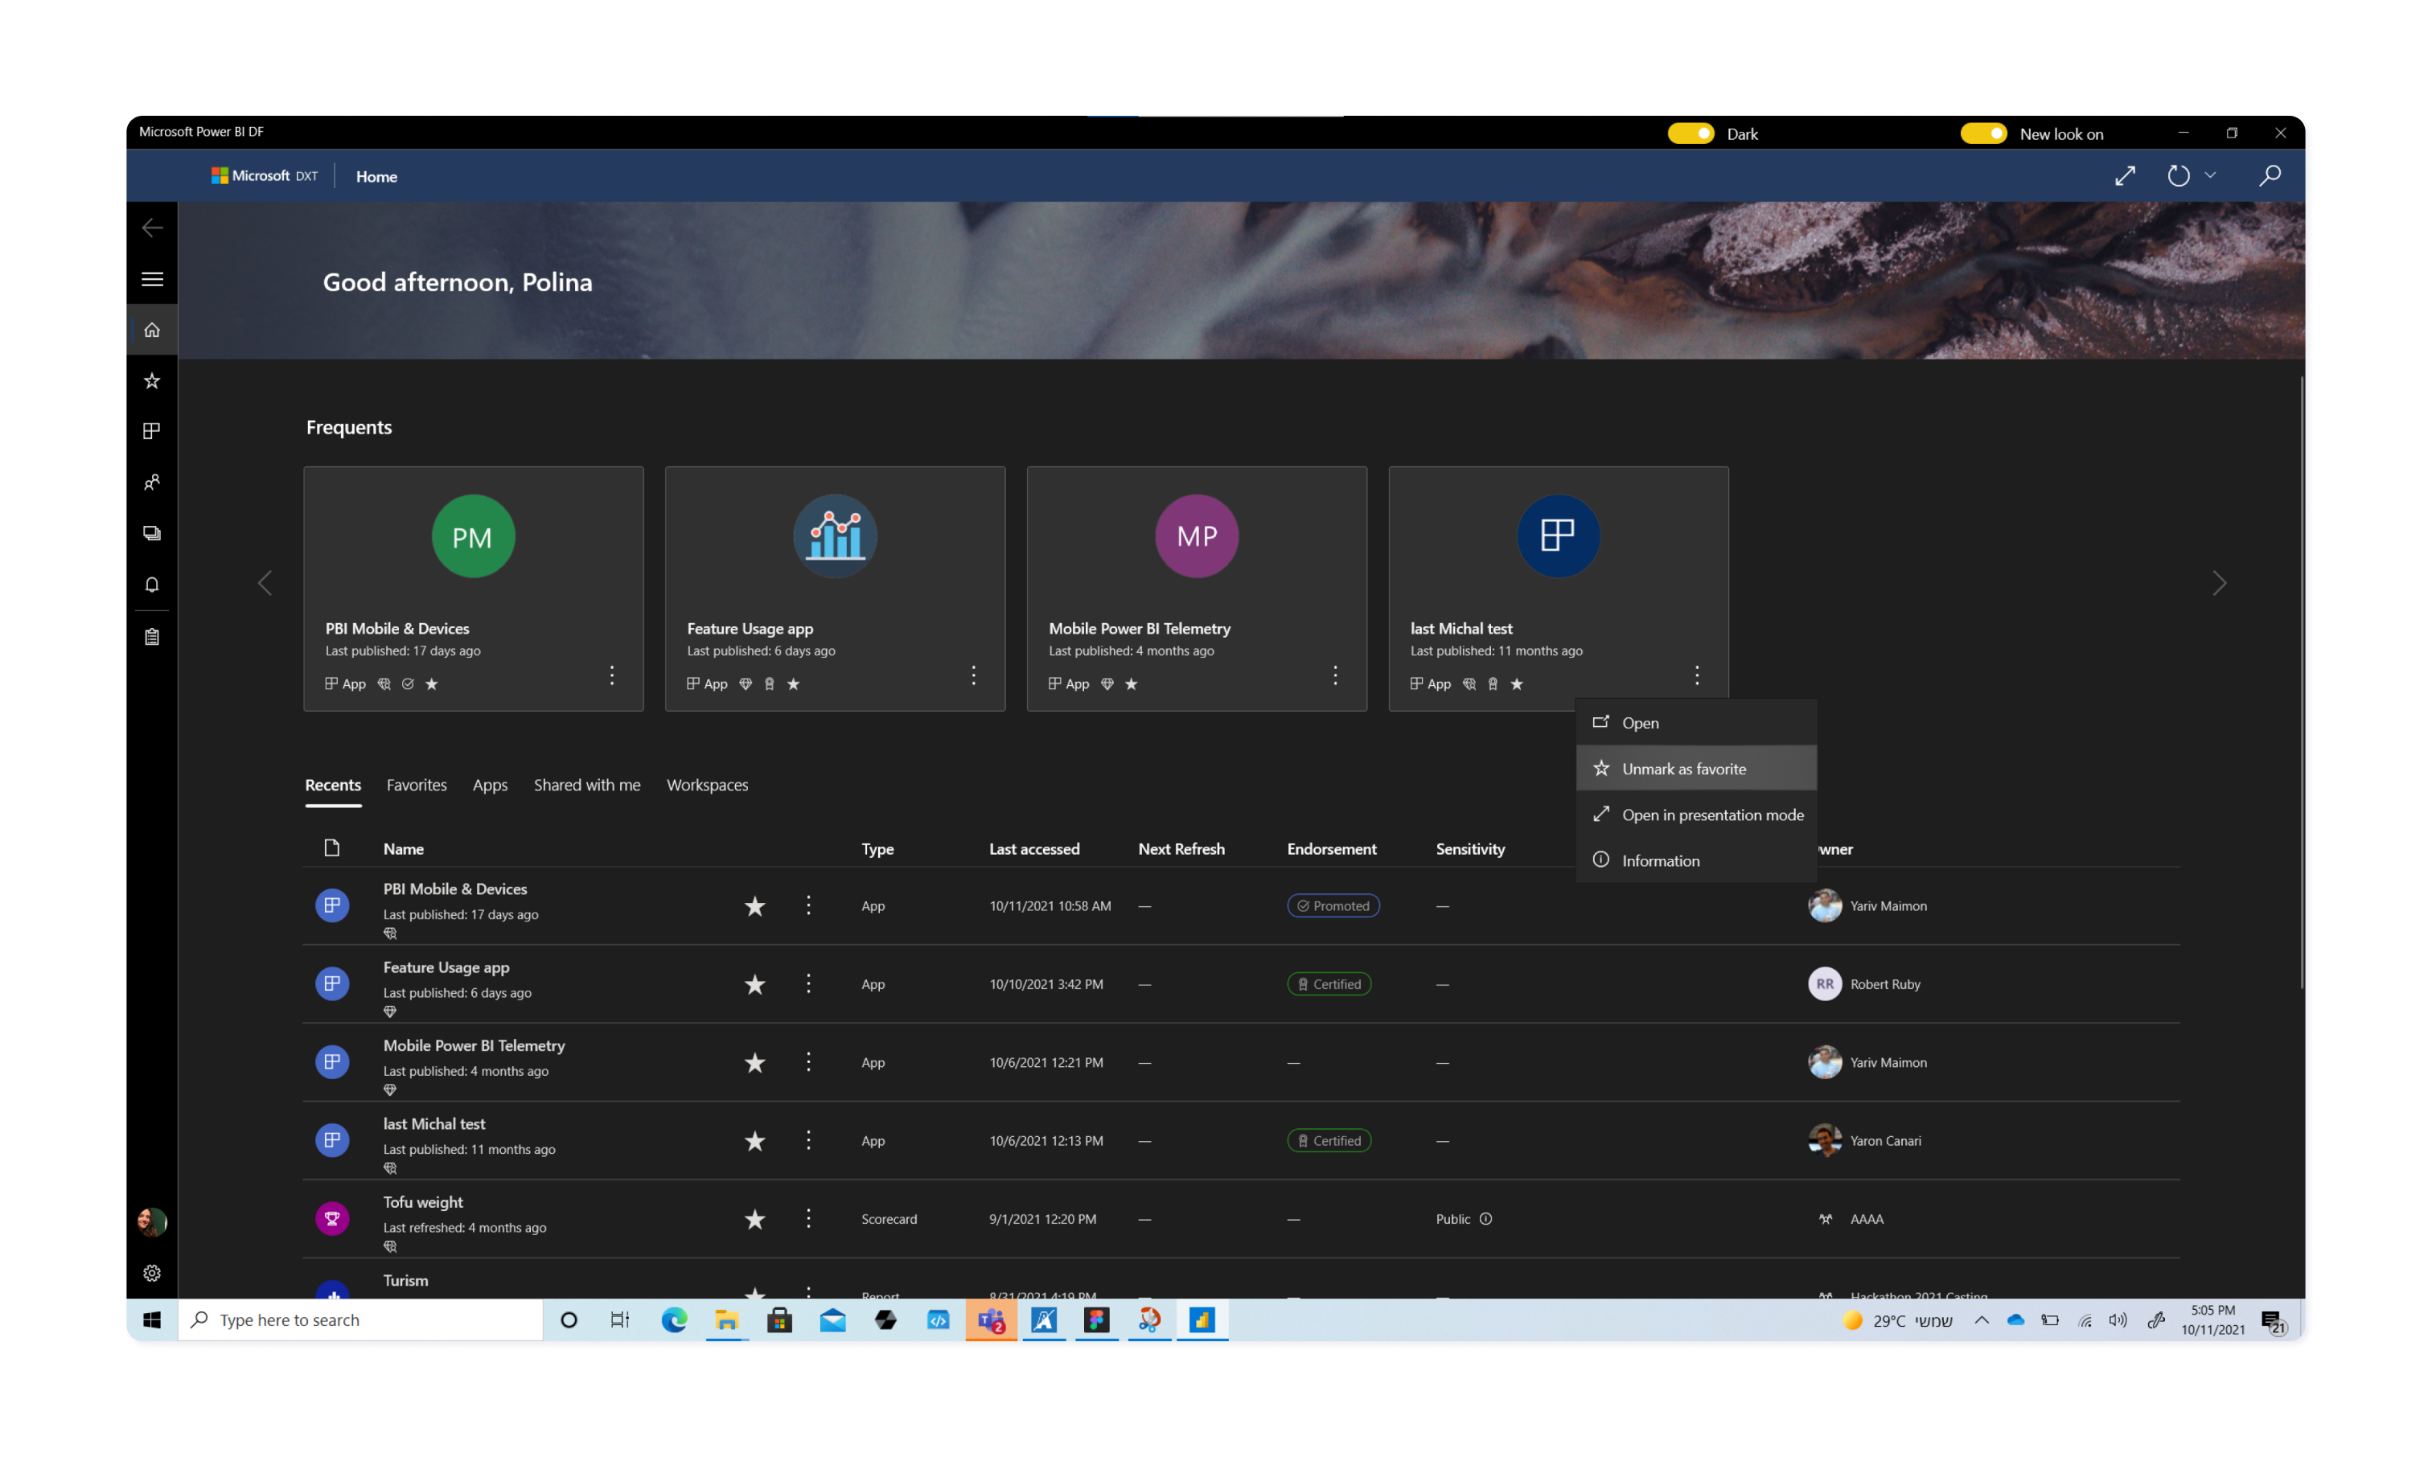Open the settings gear in the sidebar
Screen dimensions: 2432x1457
152,1274
